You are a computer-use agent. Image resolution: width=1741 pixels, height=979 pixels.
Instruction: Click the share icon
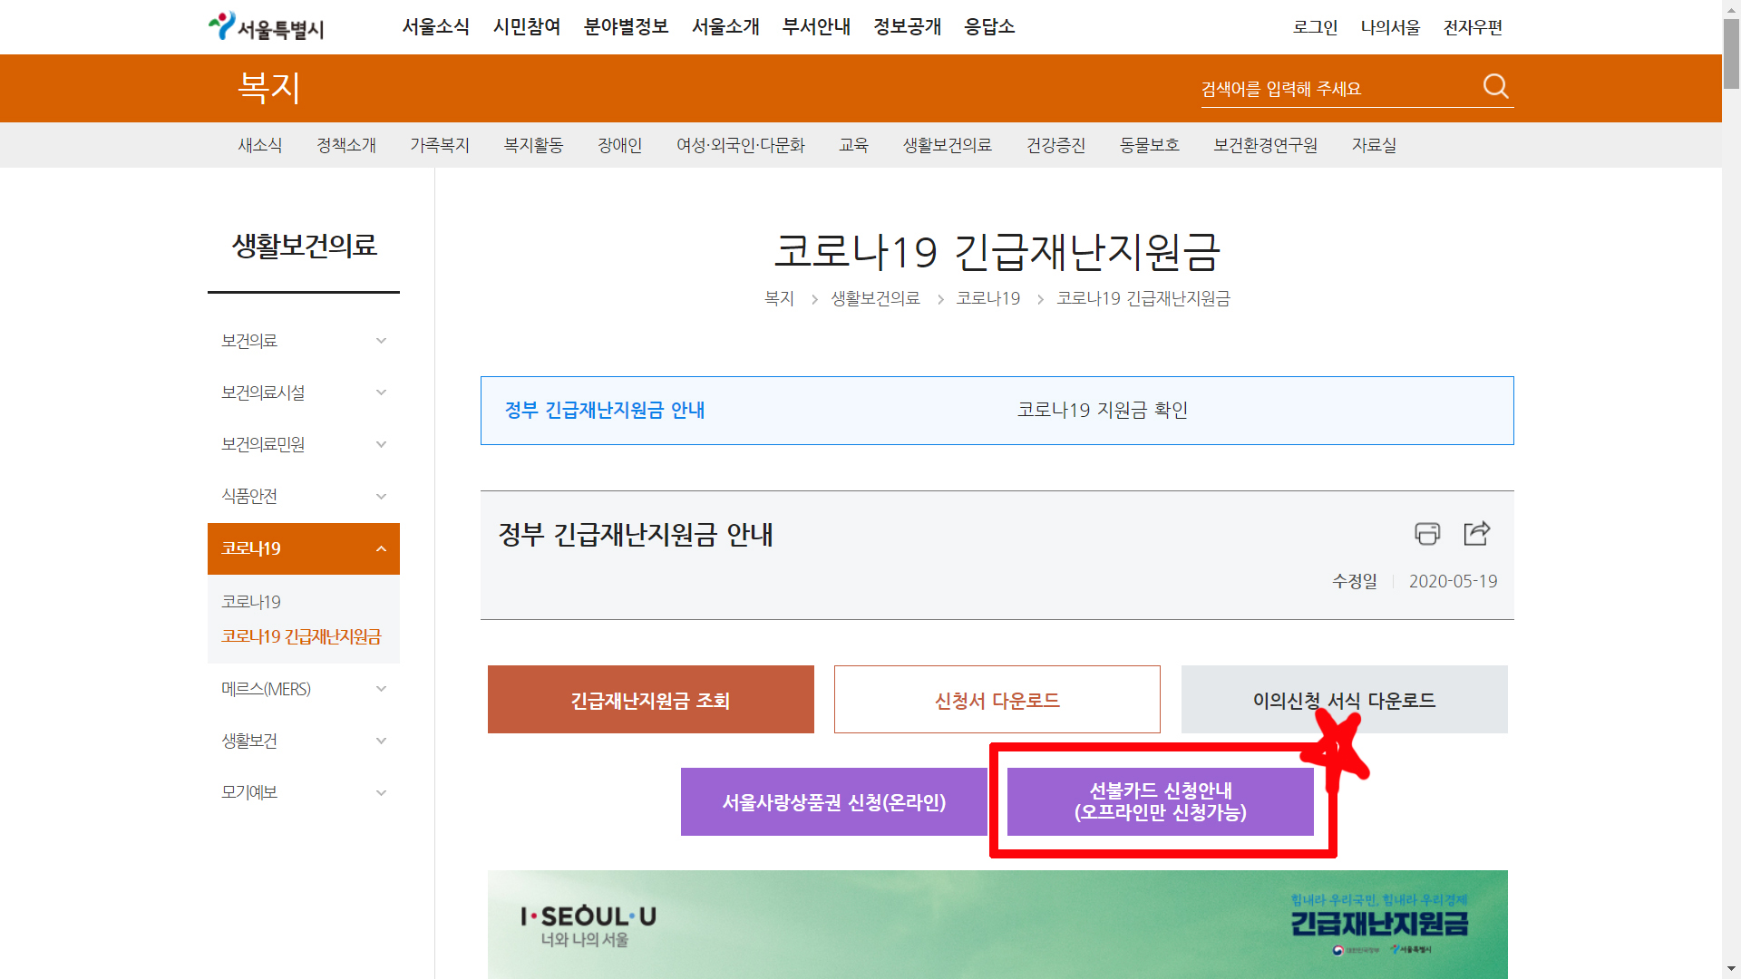click(x=1476, y=534)
